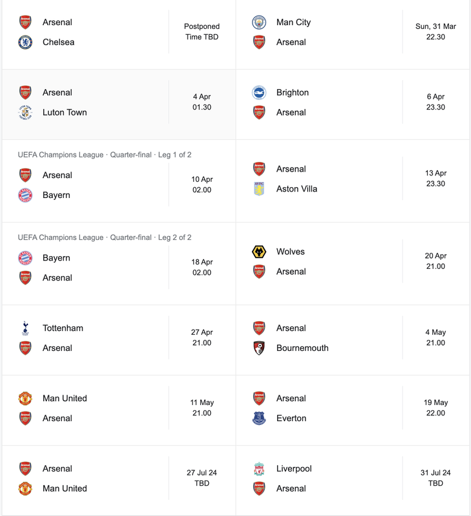The image size is (471, 516).
Task: Click the Luton Town club crest
Action: (25, 112)
